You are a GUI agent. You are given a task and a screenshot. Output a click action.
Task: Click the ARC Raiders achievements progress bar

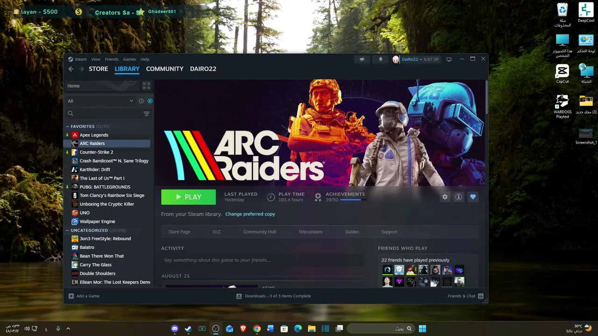353,200
